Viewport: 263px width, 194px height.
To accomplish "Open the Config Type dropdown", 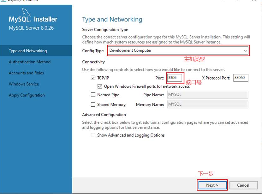I will [178, 50].
